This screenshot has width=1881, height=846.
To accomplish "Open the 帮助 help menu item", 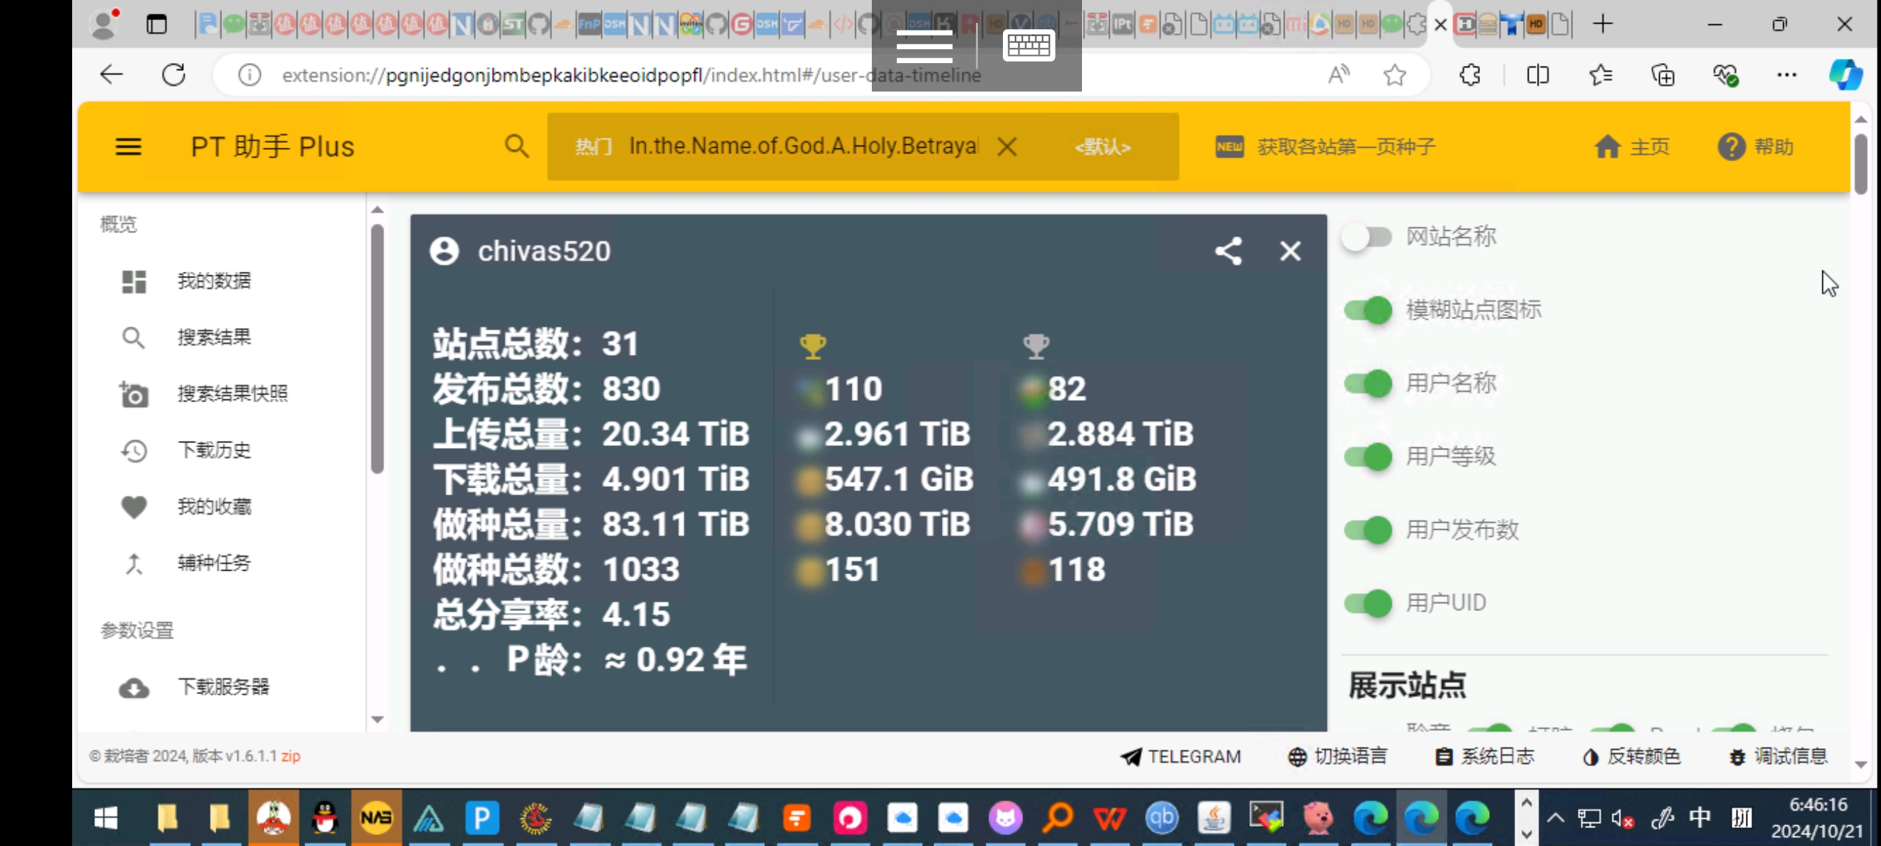I will coord(1755,147).
